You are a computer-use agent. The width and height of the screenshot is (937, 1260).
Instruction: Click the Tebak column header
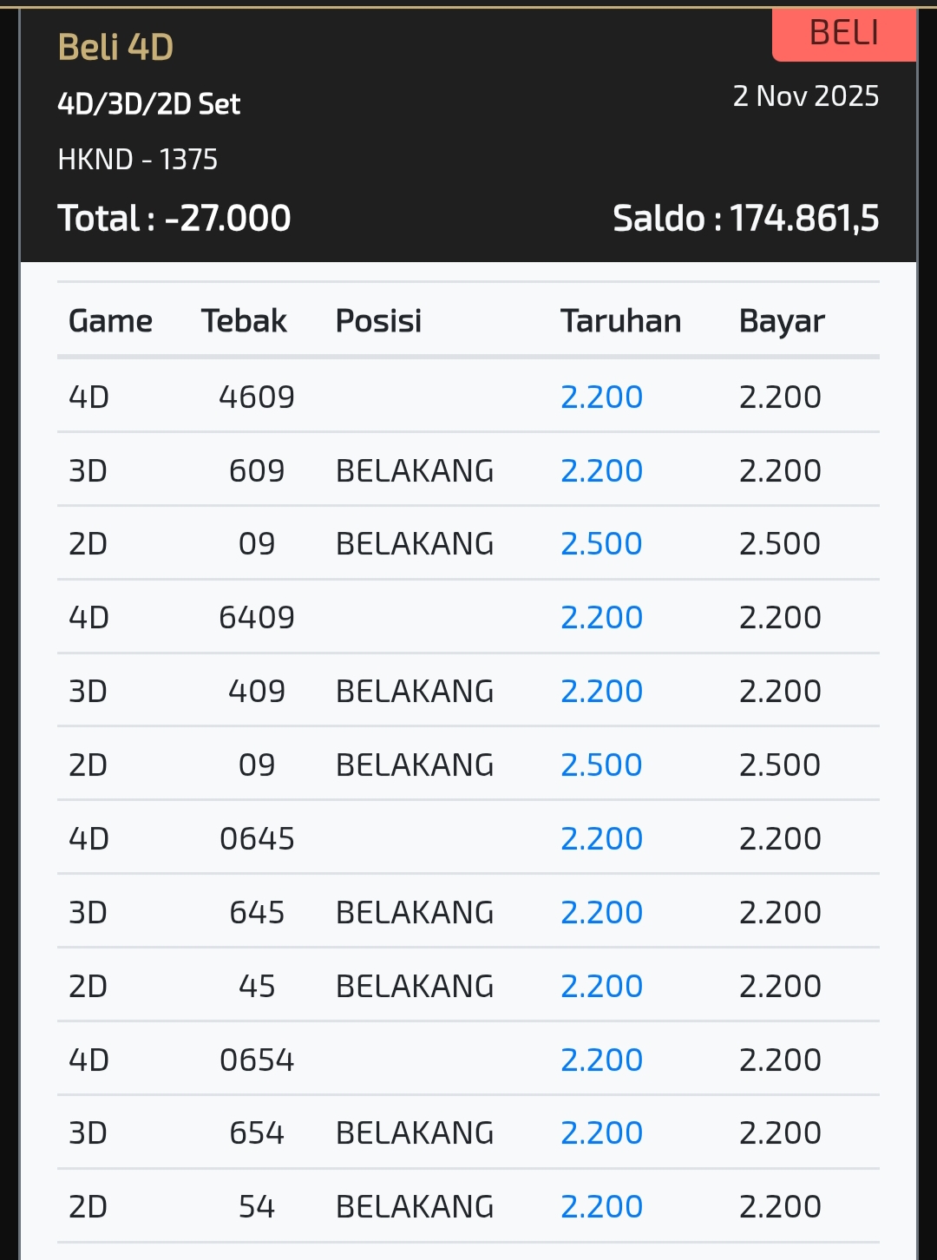point(244,321)
